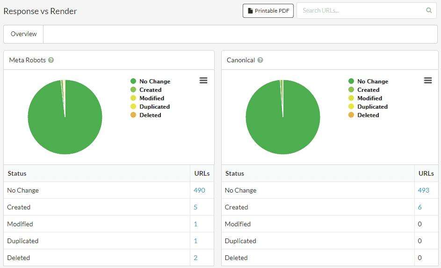The width and height of the screenshot is (441, 268).
Task: Open 493 No Change Canonical URLs
Action: (424, 190)
